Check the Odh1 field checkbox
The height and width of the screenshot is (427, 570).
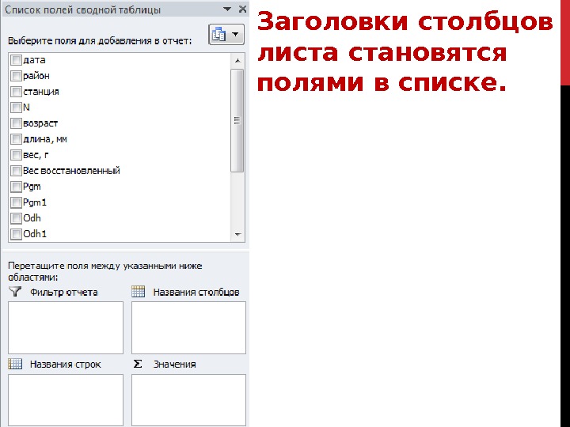pyautogui.click(x=16, y=234)
